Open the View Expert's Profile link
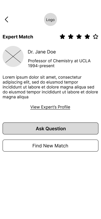The image size is (101, 219). point(50,107)
